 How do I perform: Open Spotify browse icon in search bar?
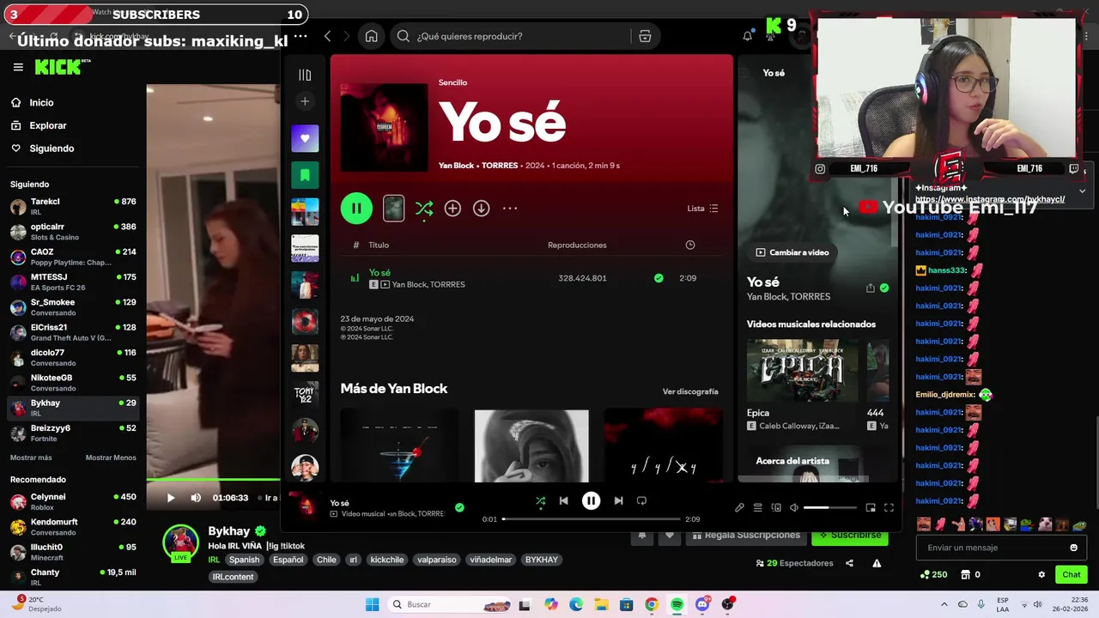tap(645, 36)
